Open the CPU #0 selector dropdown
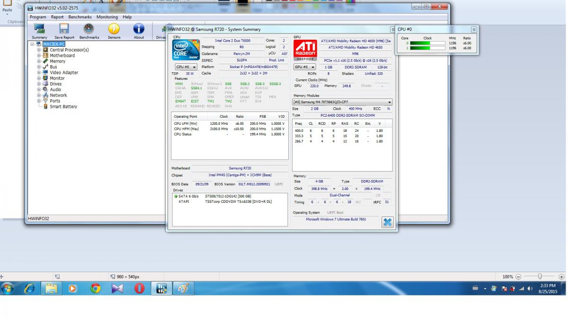Screen dimensions: 568x319 [x=186, y=67]
